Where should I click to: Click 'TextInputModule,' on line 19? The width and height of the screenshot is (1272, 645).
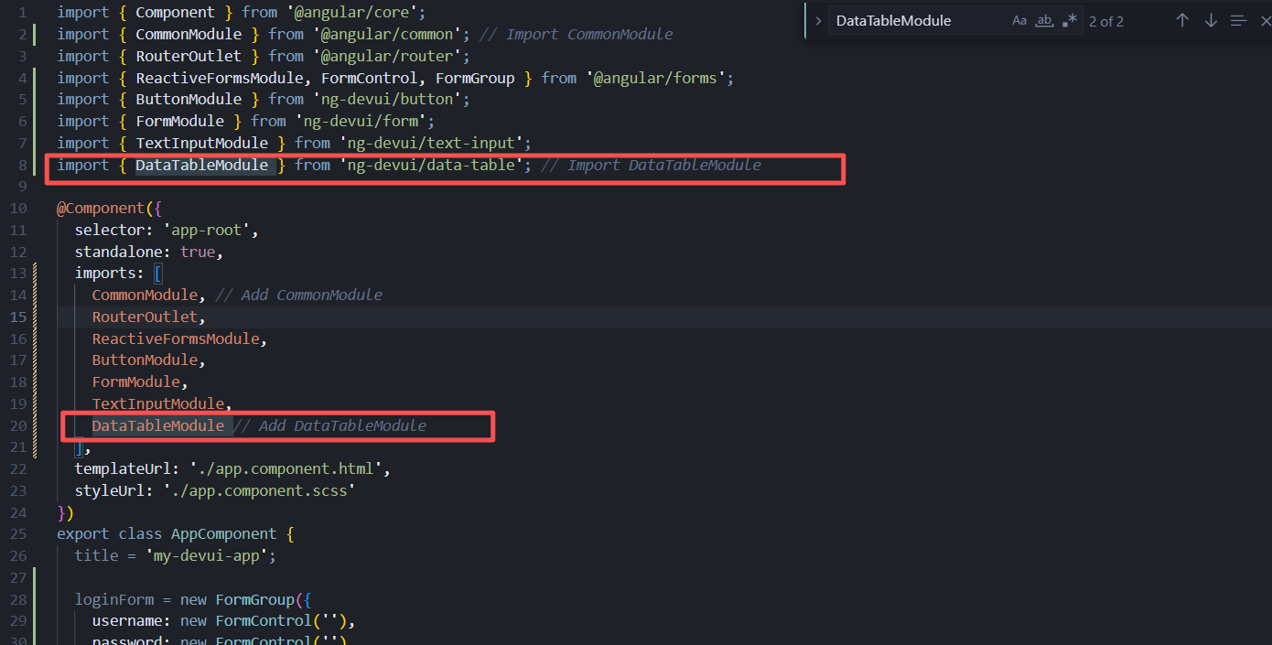pos(162,403)
